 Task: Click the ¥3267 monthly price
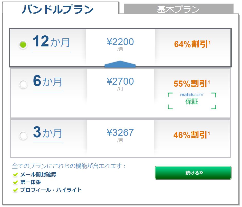120,133
